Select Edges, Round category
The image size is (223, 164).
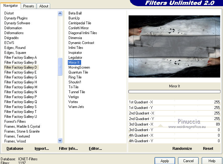pos(15,48)
